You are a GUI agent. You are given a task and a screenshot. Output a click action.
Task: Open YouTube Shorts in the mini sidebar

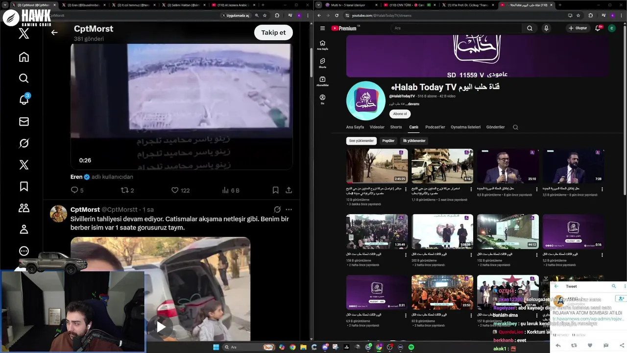coord(322,63)
